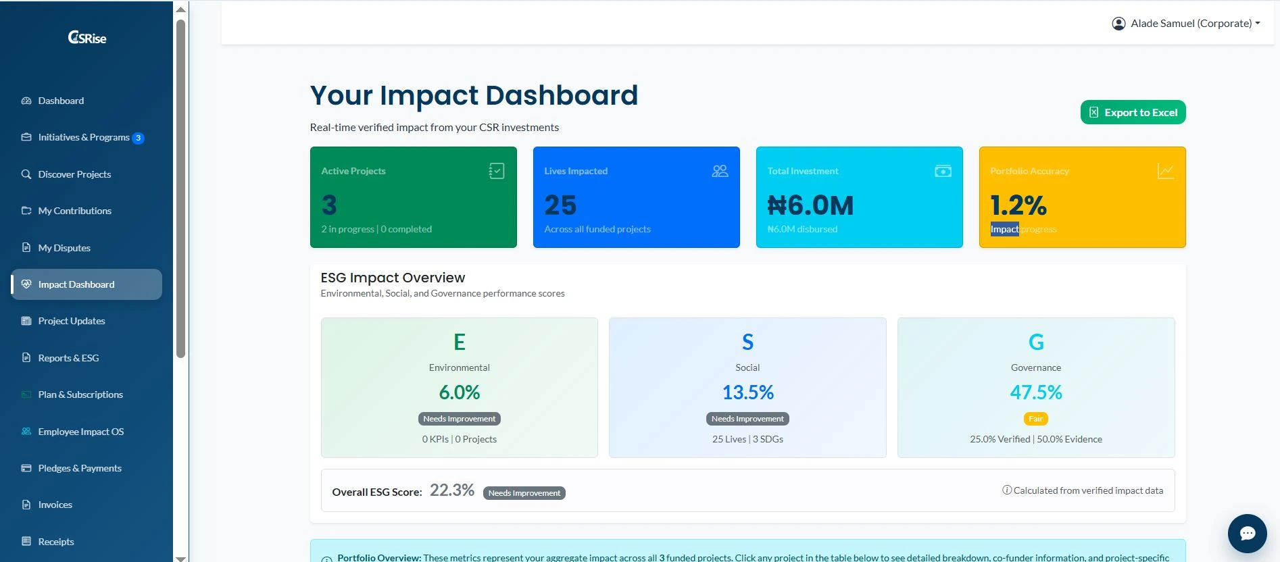
Task: Click the Environmental 6.0% score card
Action: [460, 388]
